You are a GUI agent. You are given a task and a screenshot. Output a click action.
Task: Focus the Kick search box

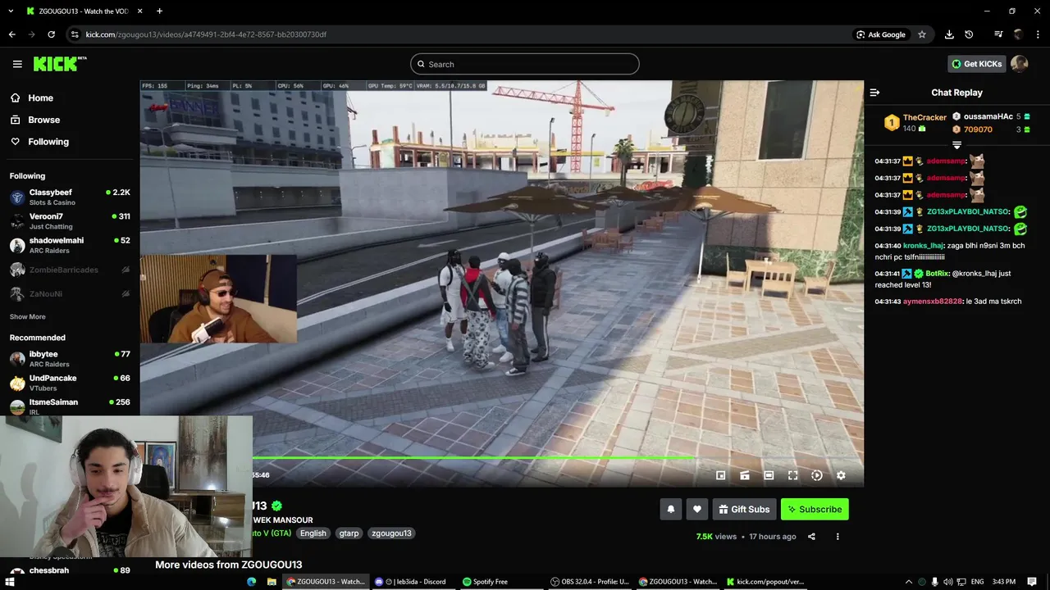point(525,64)
